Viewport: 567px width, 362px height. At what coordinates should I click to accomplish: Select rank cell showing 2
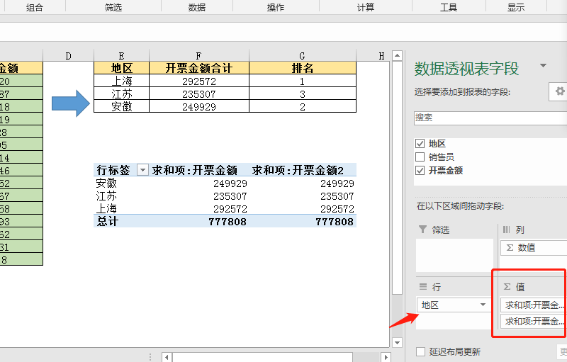click(x=303, y=106)
